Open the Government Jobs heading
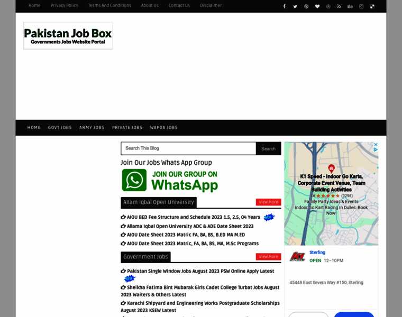Screen dimensions: 402x317 pos(145,257)
